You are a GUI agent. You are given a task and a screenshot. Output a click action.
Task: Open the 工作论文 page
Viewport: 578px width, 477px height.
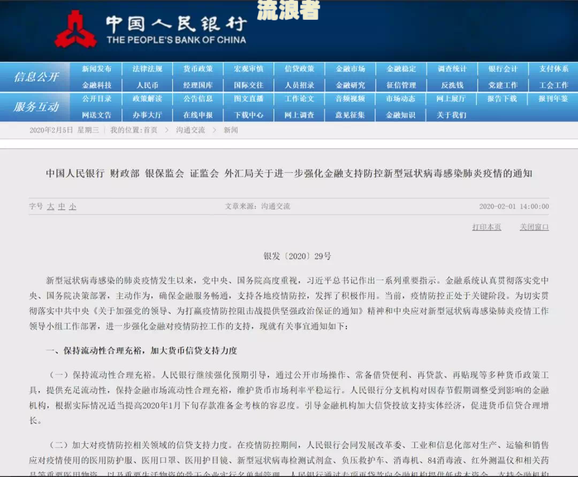300,99
